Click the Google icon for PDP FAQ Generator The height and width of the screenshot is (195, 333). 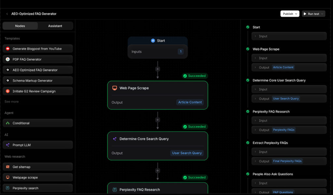click(8, 59)
